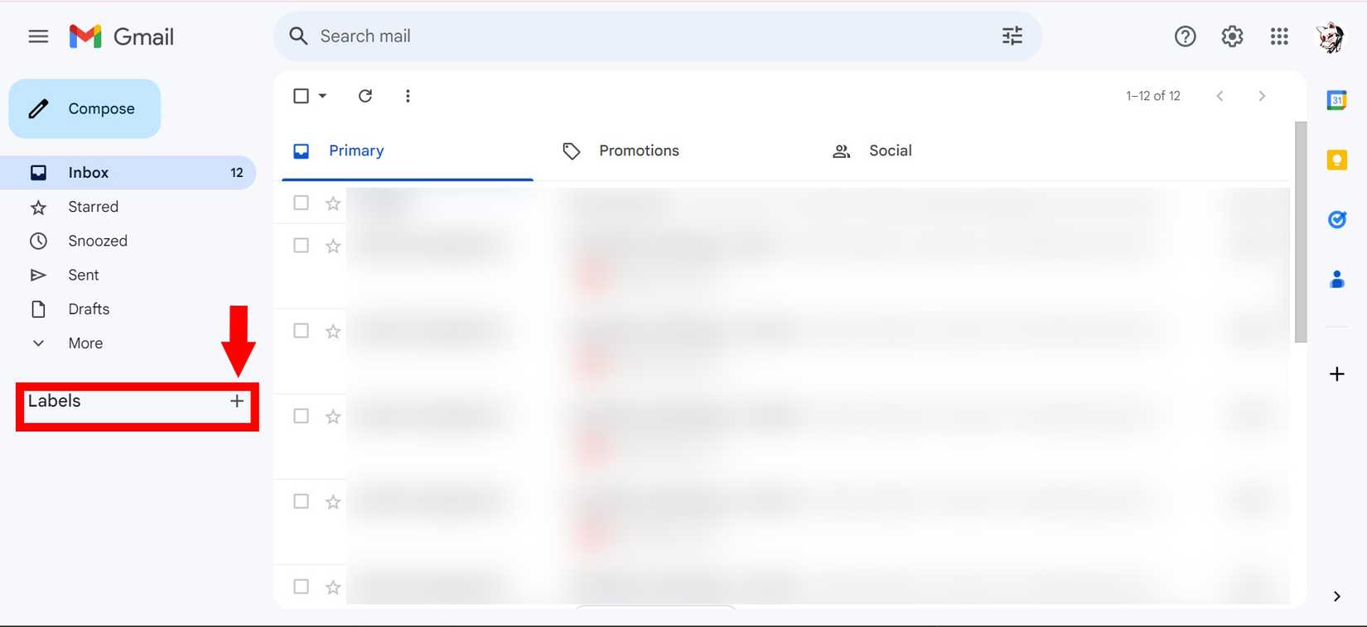Open Settings gear icon
This screenshot has width=1367, height=627.
coord(1232,36)
